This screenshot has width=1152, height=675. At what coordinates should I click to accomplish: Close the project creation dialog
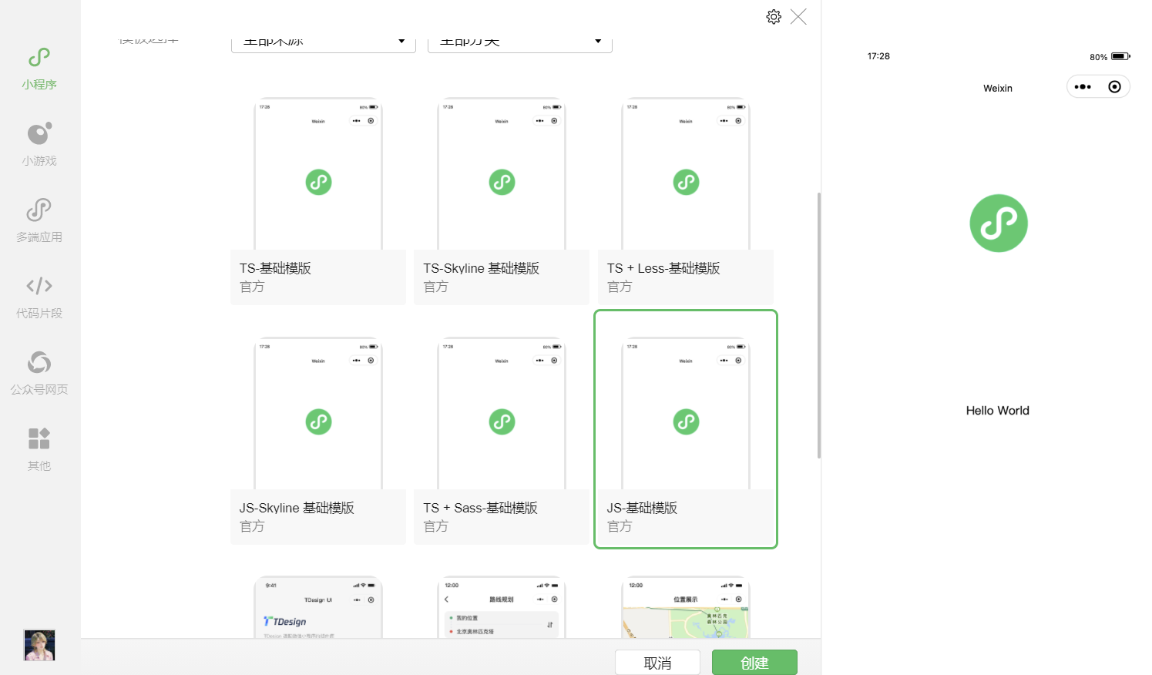[798, 17]
